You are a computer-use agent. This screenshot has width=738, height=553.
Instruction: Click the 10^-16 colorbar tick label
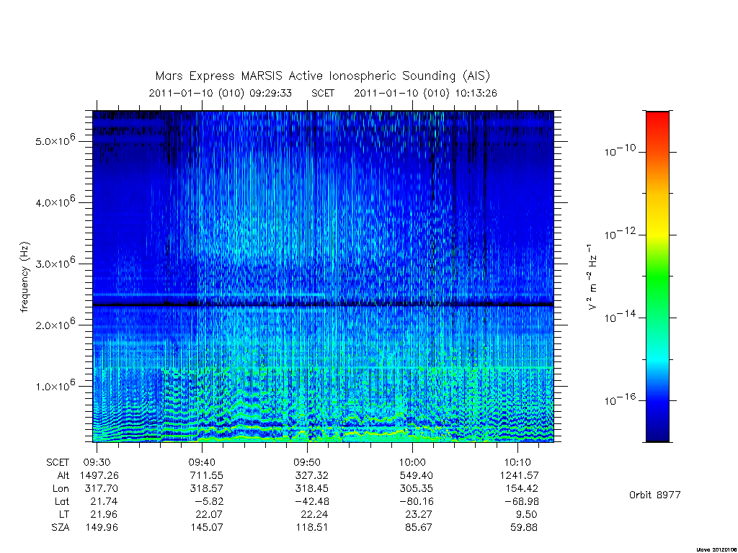(620, 399)
